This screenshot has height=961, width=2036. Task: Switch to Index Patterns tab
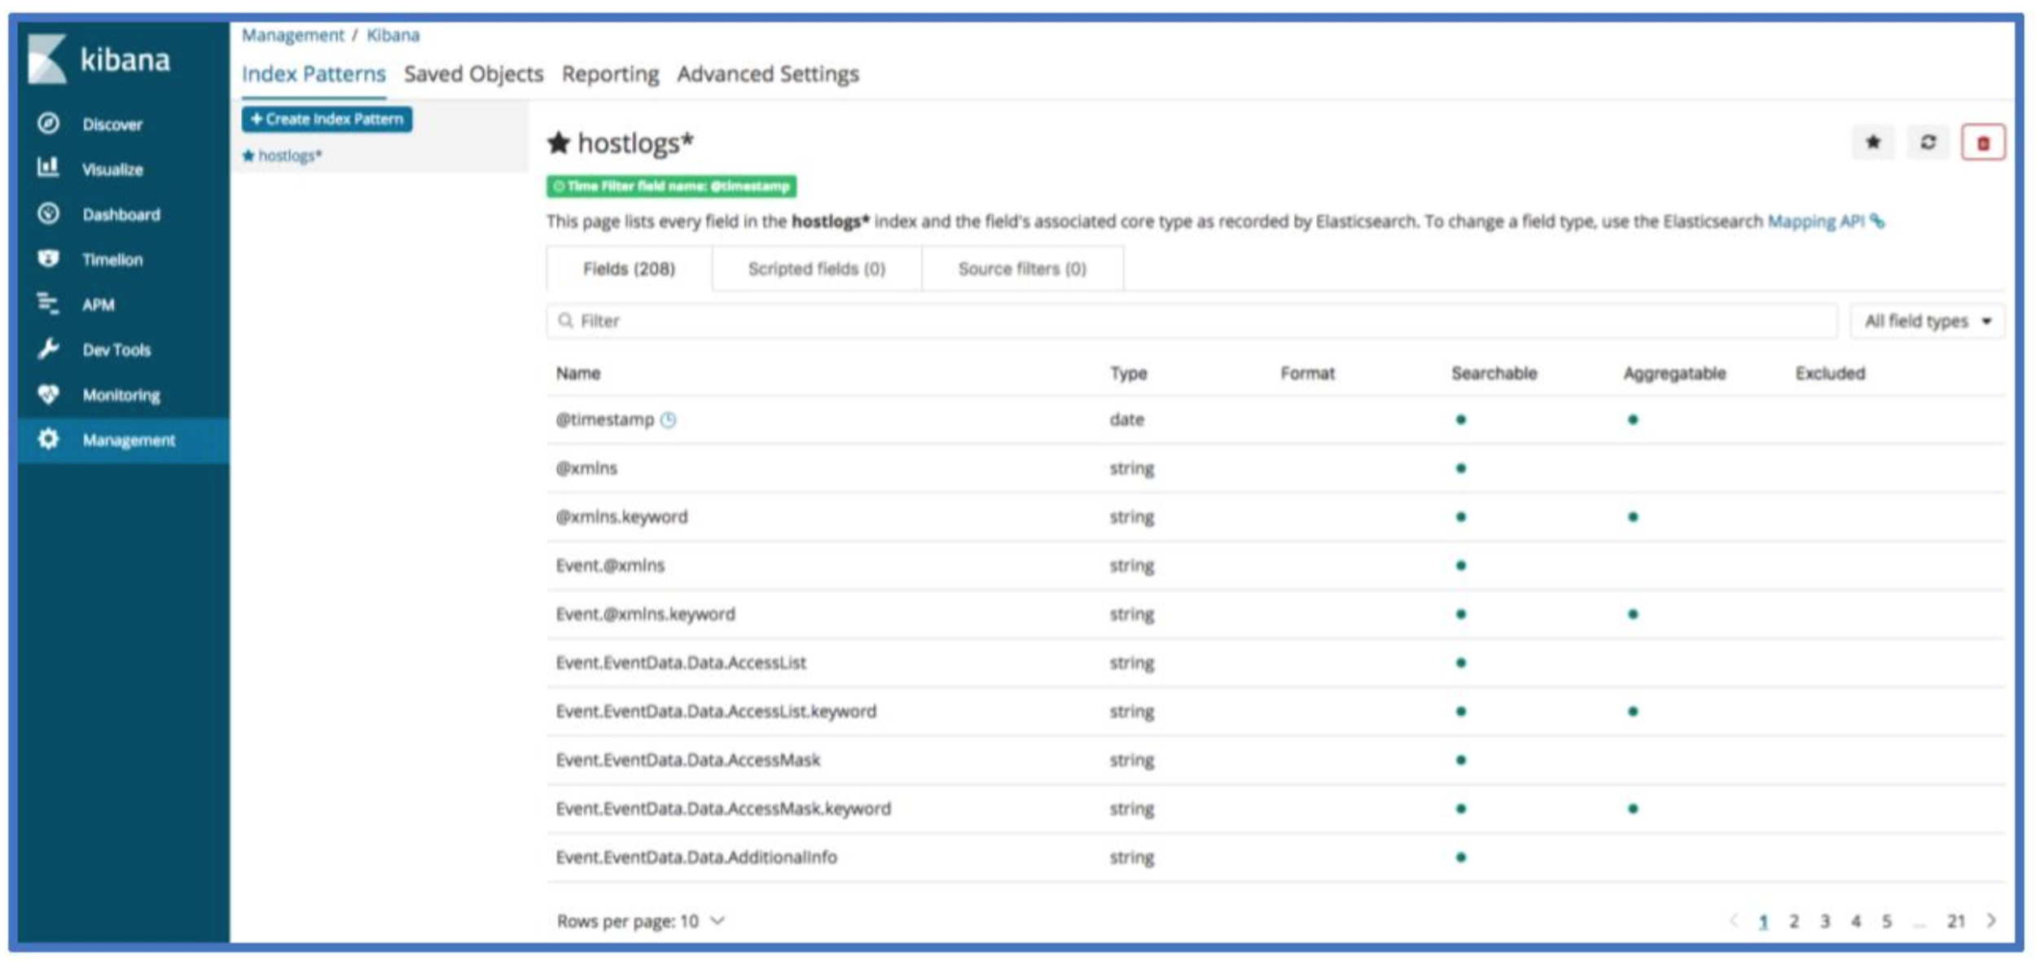pyautogui.click(x=314, y=74)
